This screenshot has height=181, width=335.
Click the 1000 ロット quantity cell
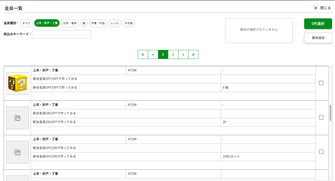[x=268, y=157]
